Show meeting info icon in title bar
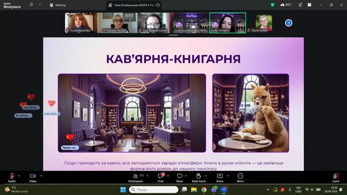 click(x=31, y=4)
